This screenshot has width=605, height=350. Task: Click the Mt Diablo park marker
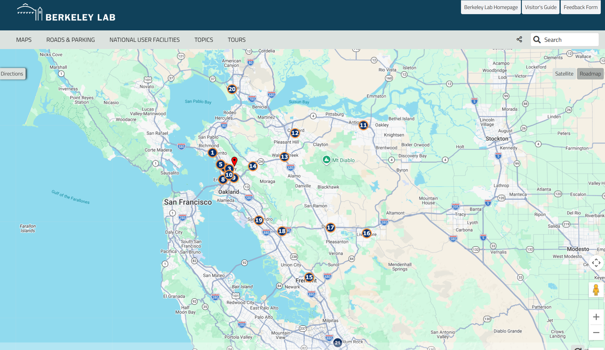tap(326, 160)
